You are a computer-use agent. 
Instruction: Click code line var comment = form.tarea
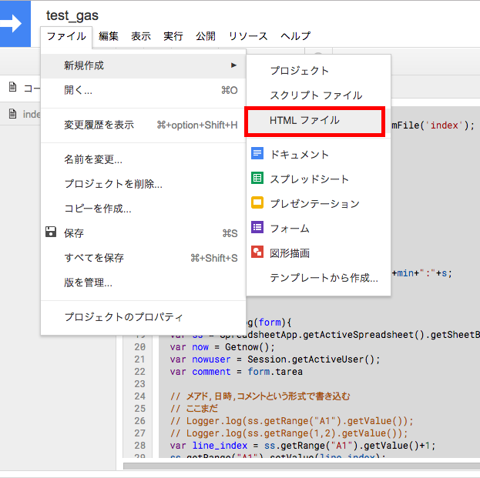(x=237, y=372)
